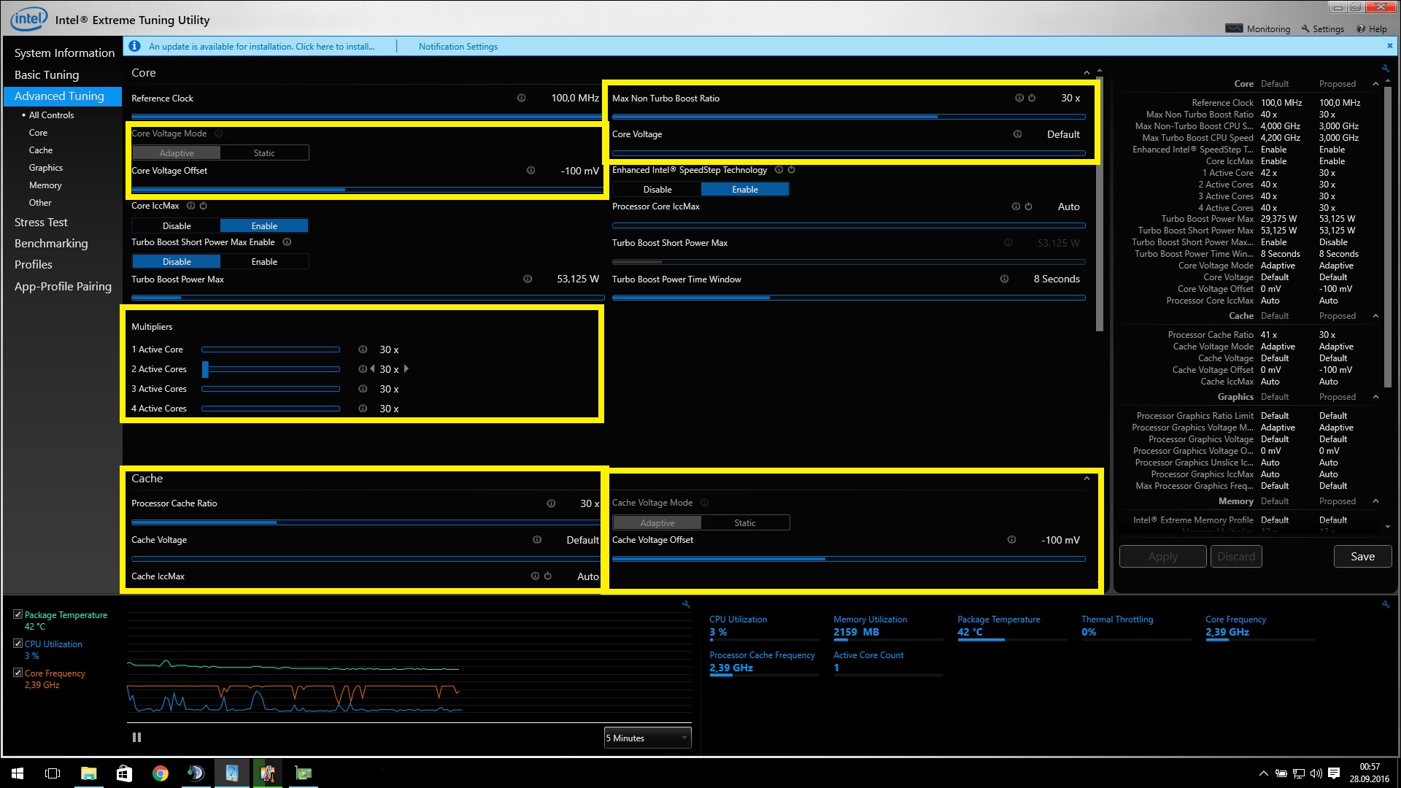Open Benchmarking in the sidebar
The image size is (1401, 788).
point(51,244)
